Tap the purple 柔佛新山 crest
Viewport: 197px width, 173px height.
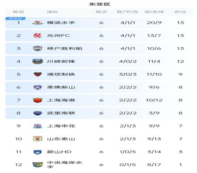point(37,87)
